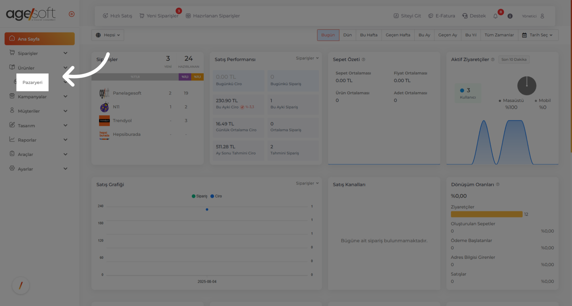Open Hazırlanan Siparişler from top bar
Viewport: 572px width, 306px height.
point(213,16)
